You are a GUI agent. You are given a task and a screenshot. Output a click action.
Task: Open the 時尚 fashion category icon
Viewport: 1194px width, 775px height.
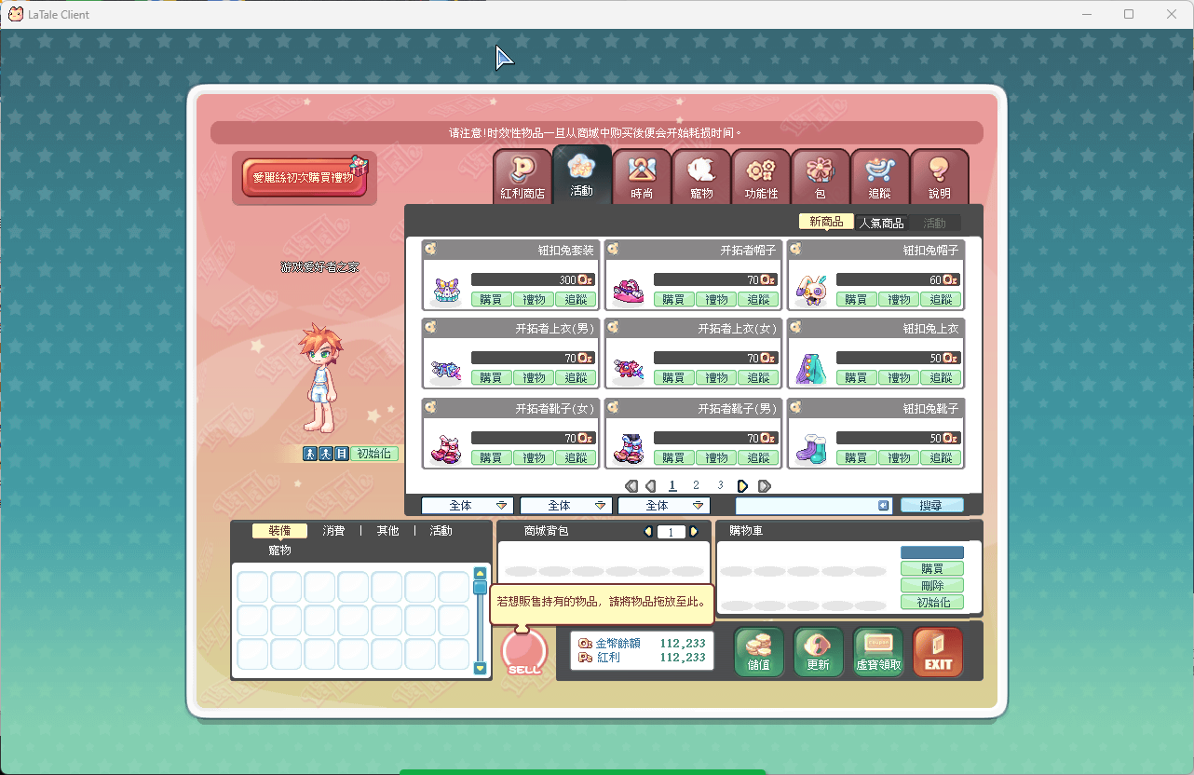(642, 177)
